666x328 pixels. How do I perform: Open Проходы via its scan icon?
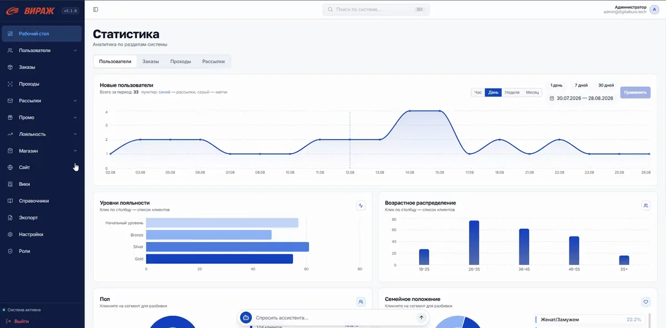[11, 84]
